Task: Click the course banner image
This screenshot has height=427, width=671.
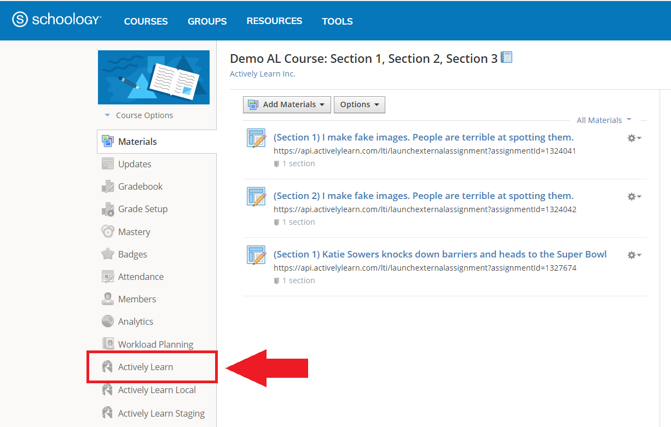Action: (154, 77)
